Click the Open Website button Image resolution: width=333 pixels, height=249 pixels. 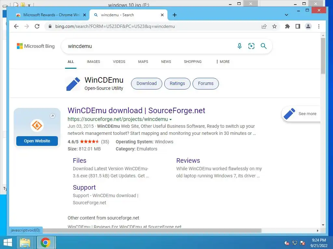37,141
